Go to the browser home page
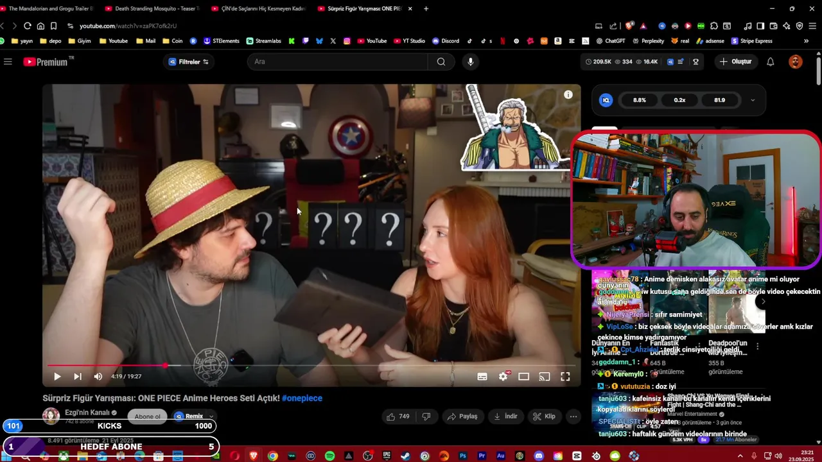 tap(40, 26)
